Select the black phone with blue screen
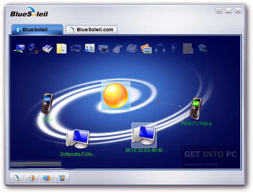Image resolution: width=253 pixels, height=193 pixels. pos(47,104)
